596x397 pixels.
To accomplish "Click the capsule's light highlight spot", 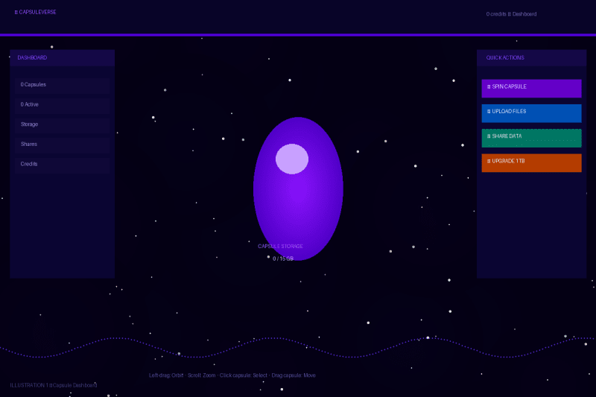I will [292, 159].
